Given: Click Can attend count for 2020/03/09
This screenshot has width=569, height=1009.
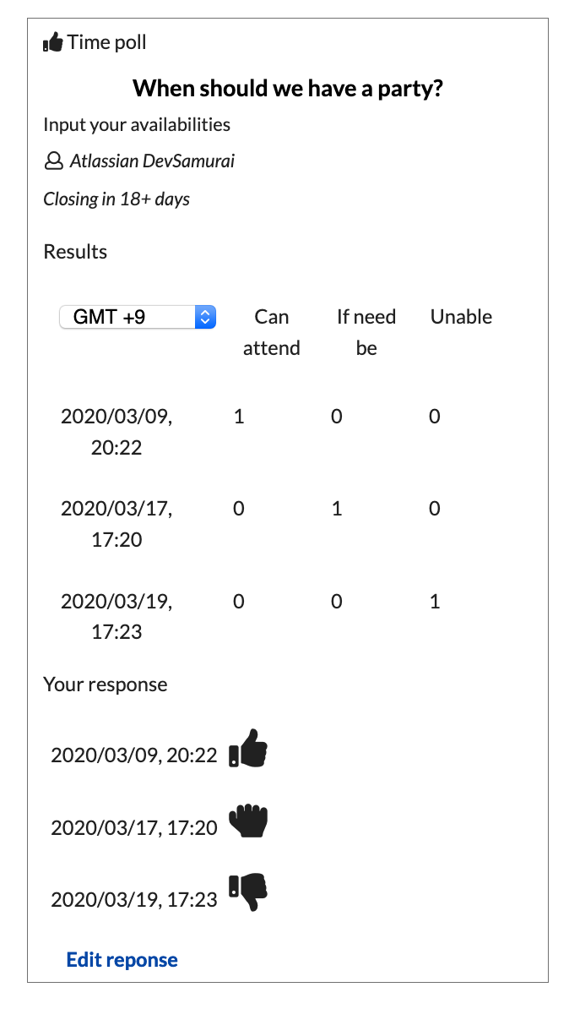Looking at the screenshot, I should [x=239, y=417].
